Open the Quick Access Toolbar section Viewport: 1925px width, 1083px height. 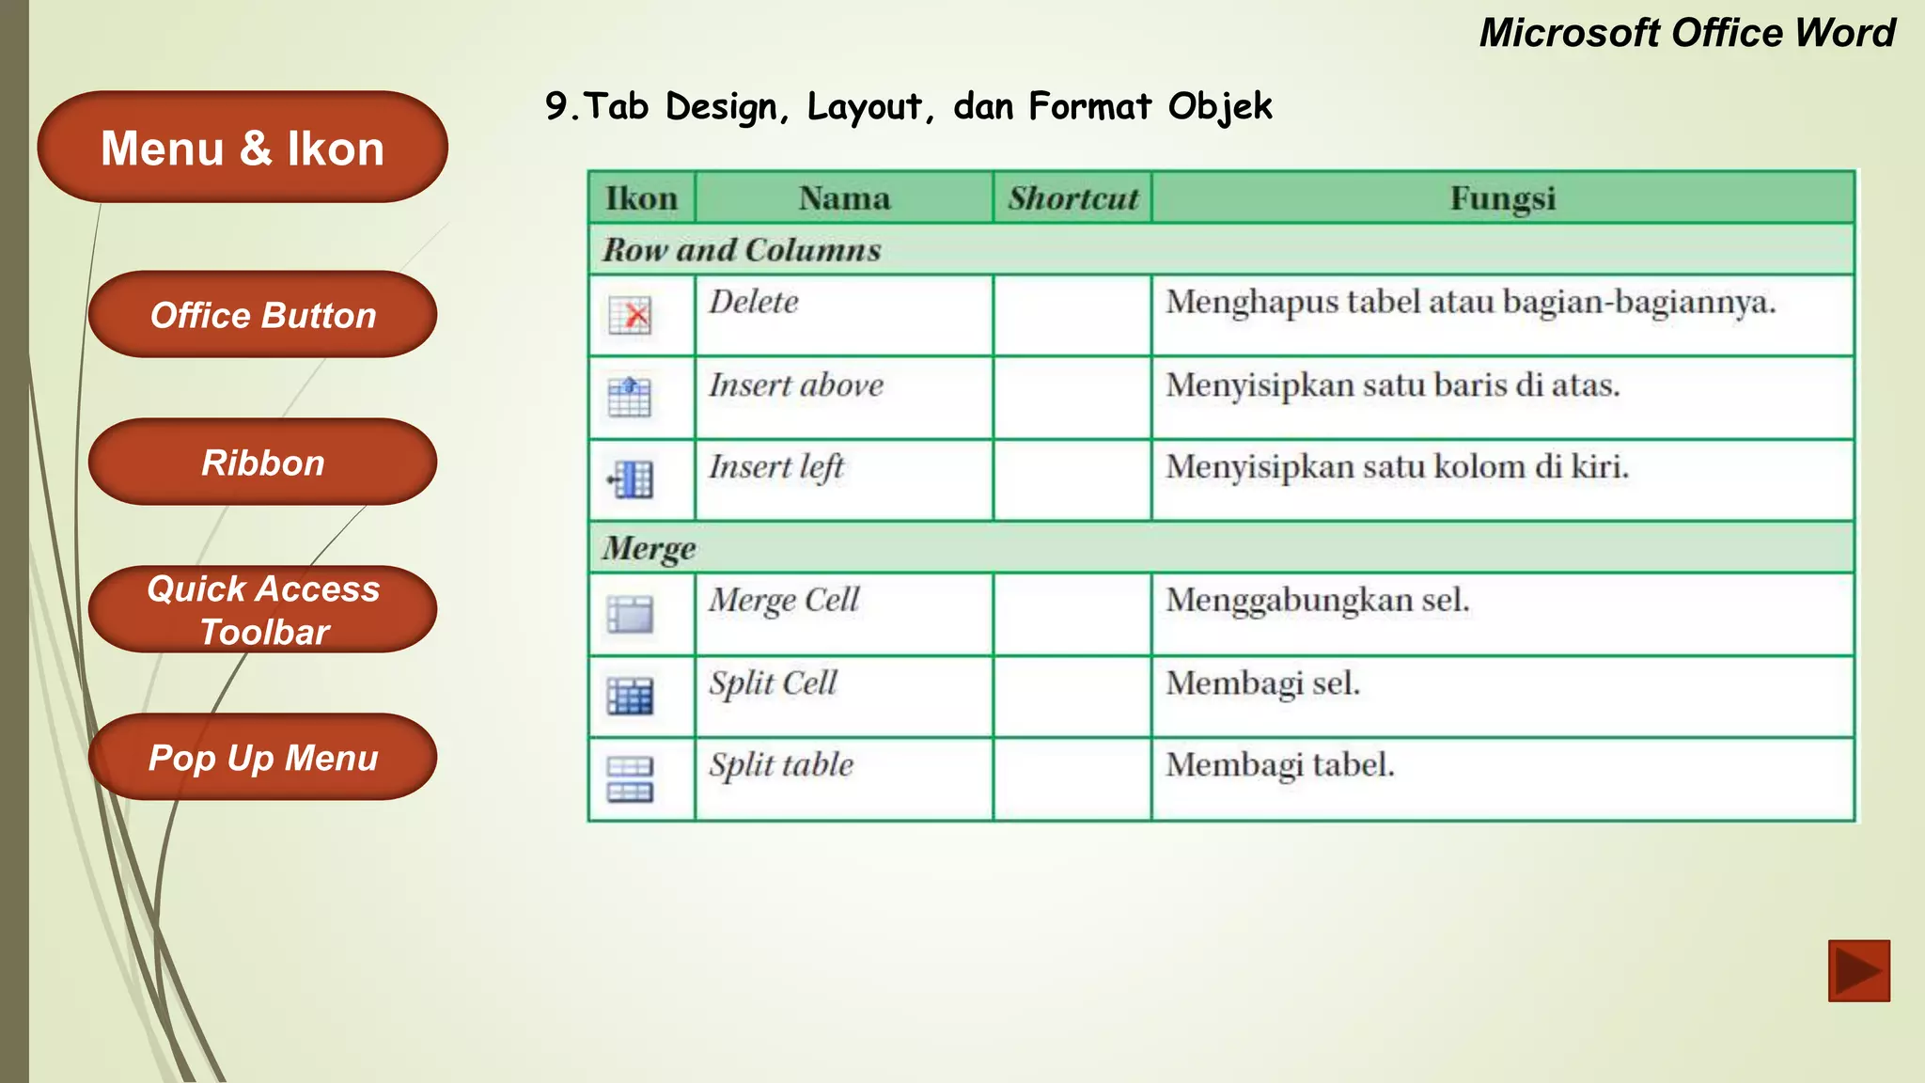(x=262, y=609)
